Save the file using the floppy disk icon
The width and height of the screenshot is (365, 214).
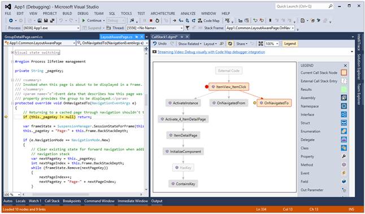pos(46,21)
